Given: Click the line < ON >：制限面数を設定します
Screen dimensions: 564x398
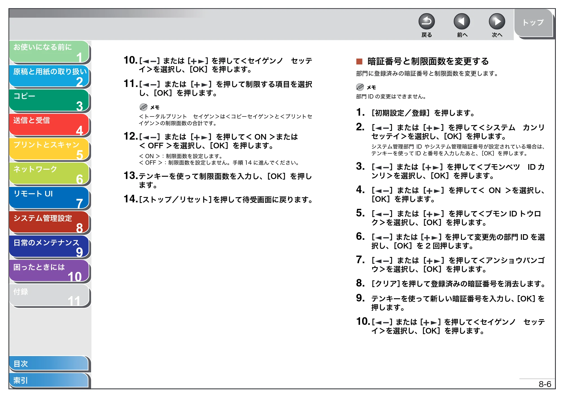Looking at the screenshot, I should pyautogui.click(x=181, y=156).
